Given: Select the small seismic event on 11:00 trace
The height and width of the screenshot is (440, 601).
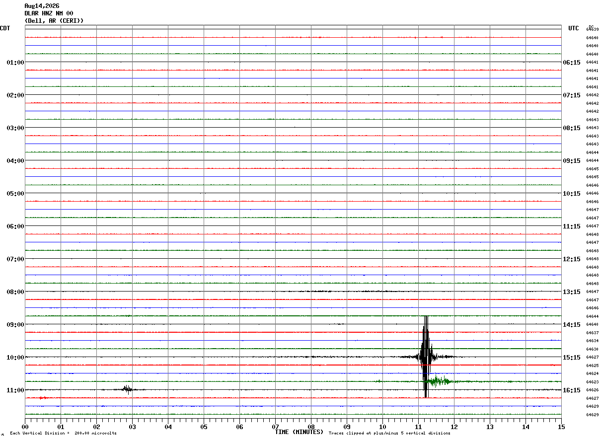Looking at the screenshot, I should point(128,389).
